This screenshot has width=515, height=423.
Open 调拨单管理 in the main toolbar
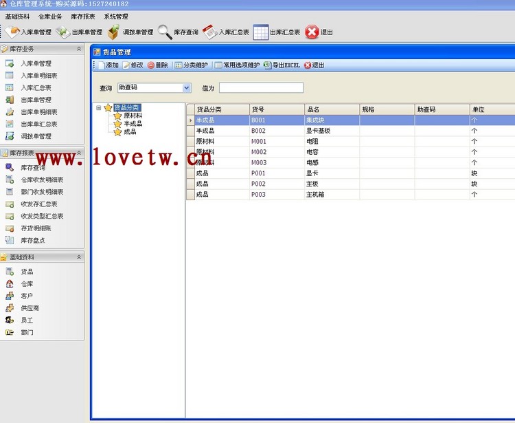coord(130,32)
